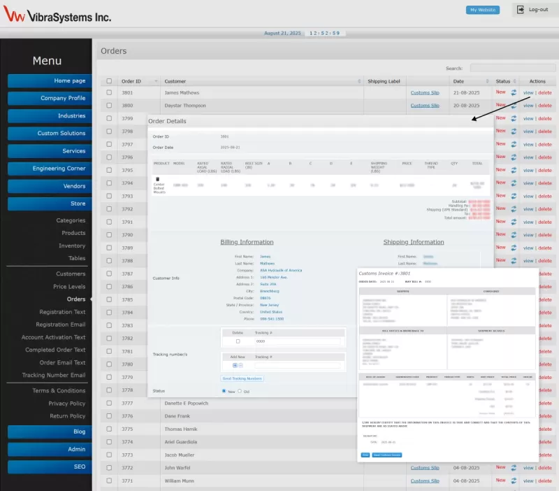Image resolution: width=559 pixels, height=491 pixels.
Task: Click the trash icon in the product row
Action: (157, 179)
